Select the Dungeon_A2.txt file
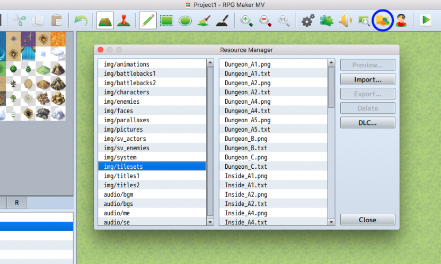 273,92
